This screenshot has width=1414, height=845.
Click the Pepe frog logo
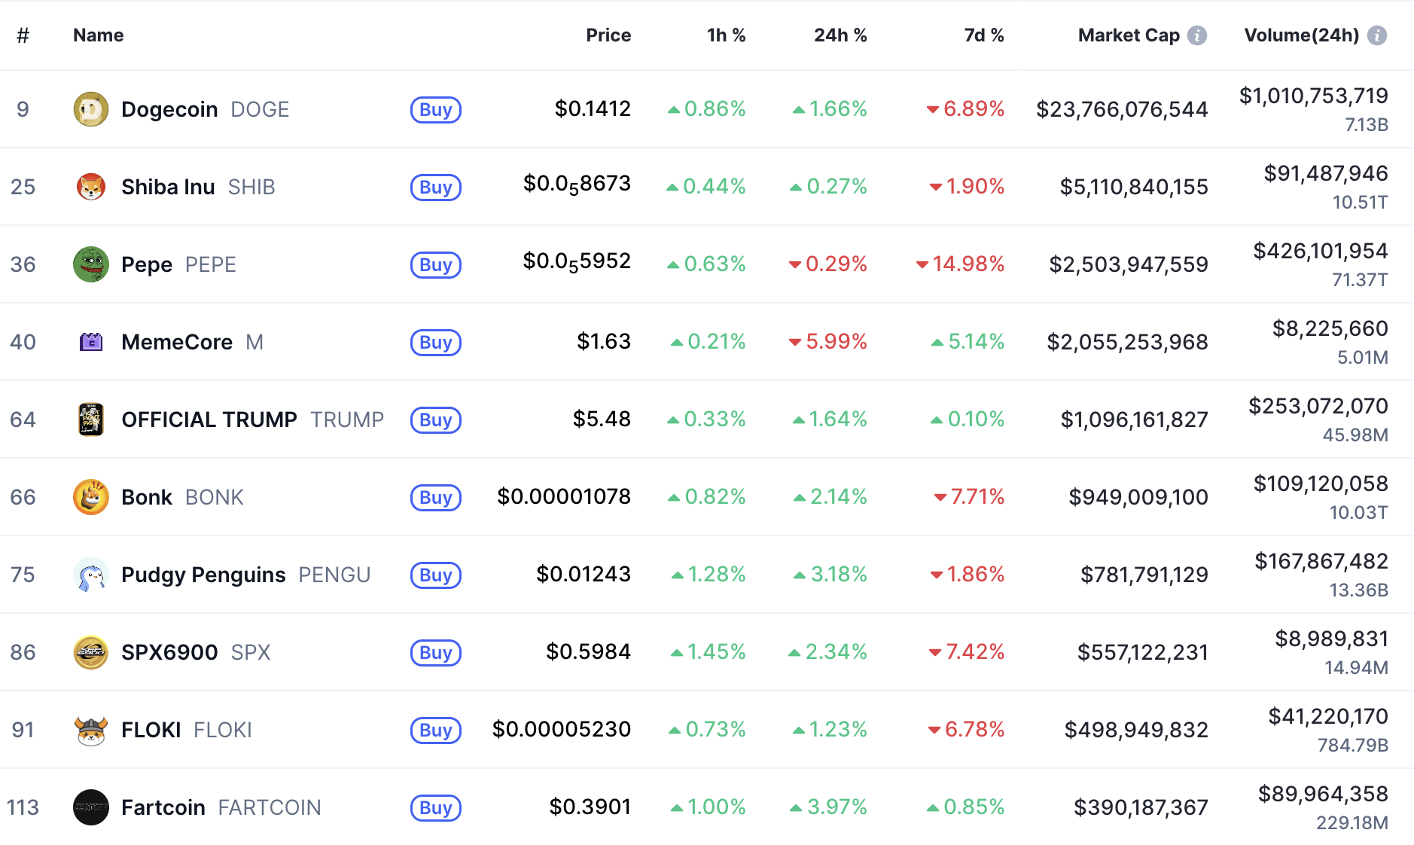(x=91, y=264)
